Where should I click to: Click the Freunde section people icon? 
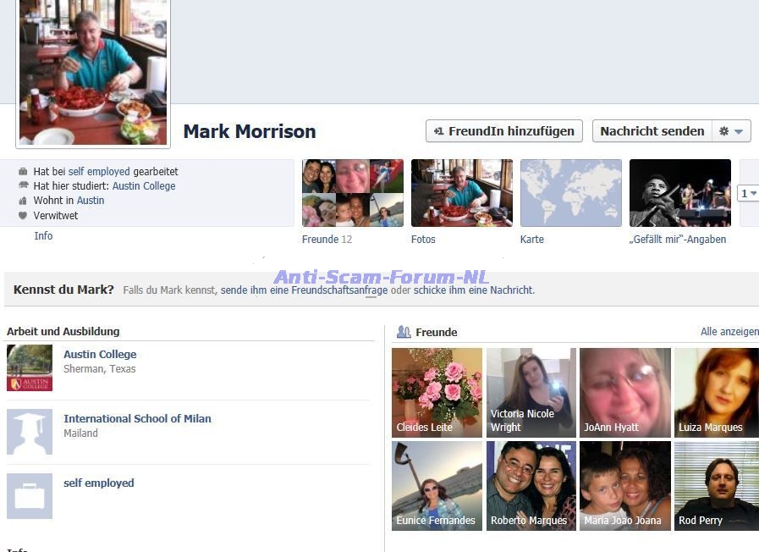[404, 333]
